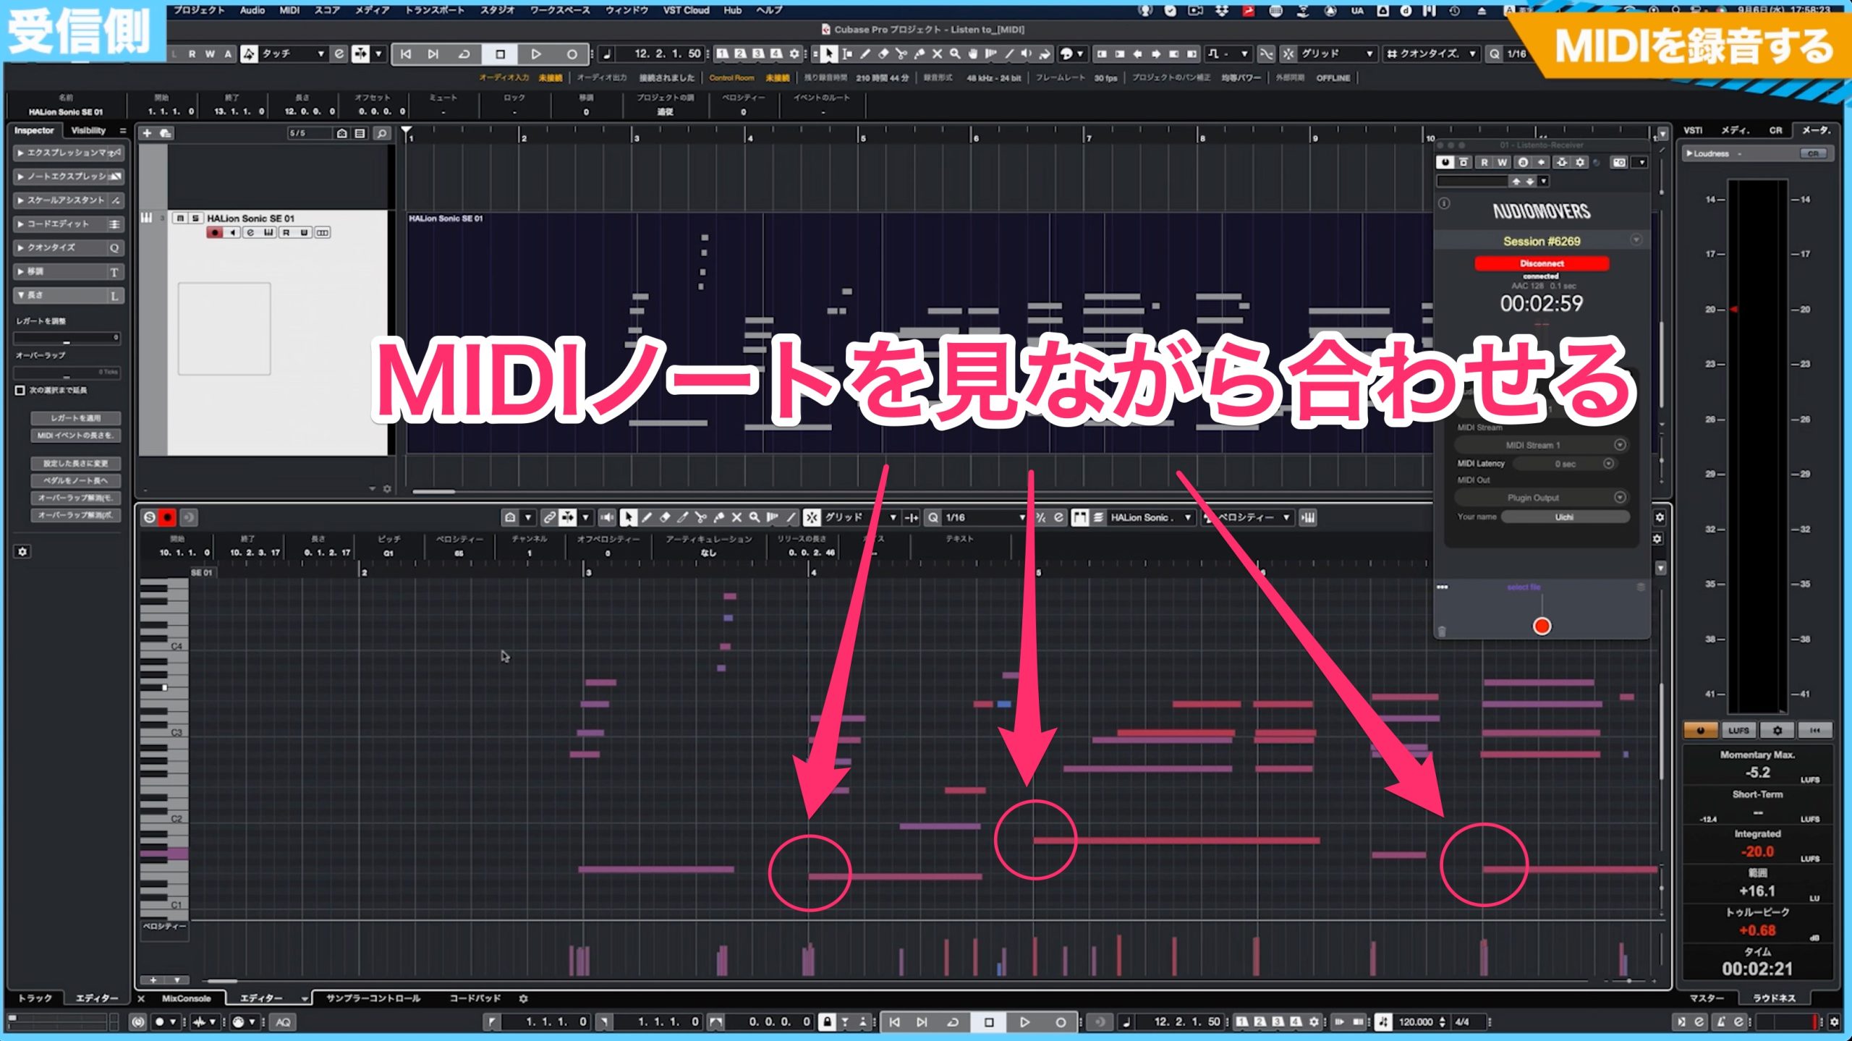
Task: Open タッチ automation mode dropdown
Action: (x=293, y=54)
